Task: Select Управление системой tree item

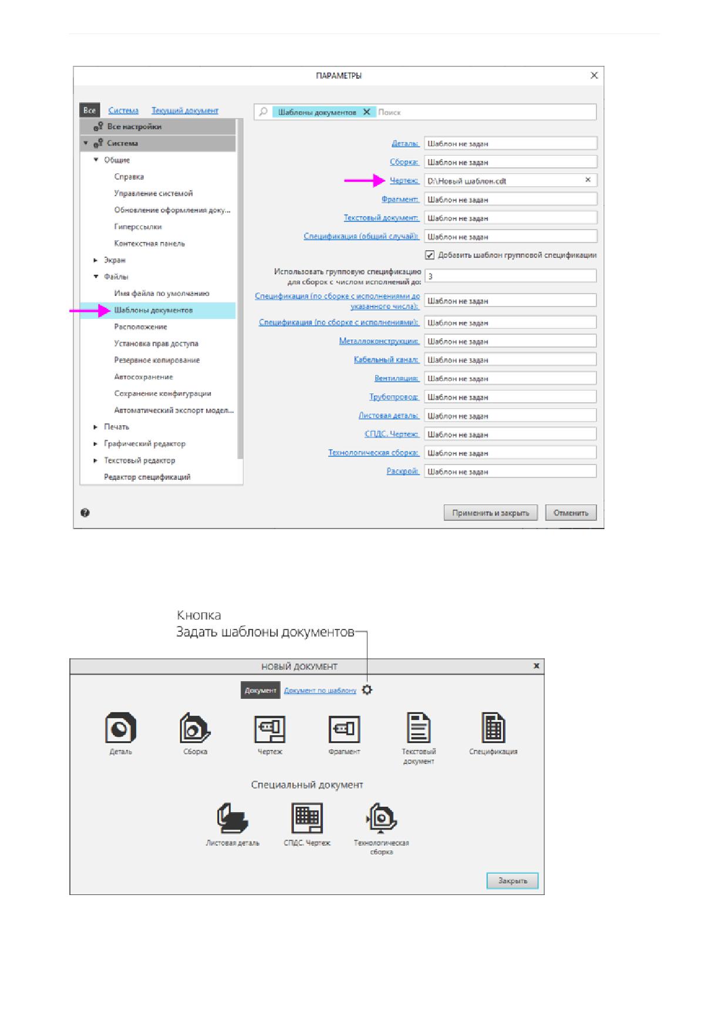Action: [153, 193]
